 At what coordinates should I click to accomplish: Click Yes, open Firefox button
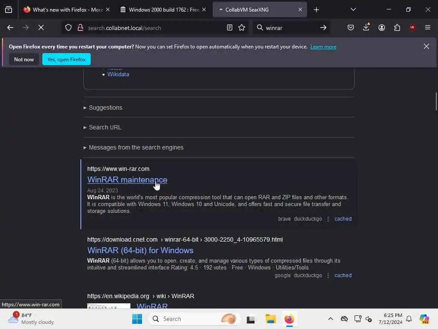(66, 59)
